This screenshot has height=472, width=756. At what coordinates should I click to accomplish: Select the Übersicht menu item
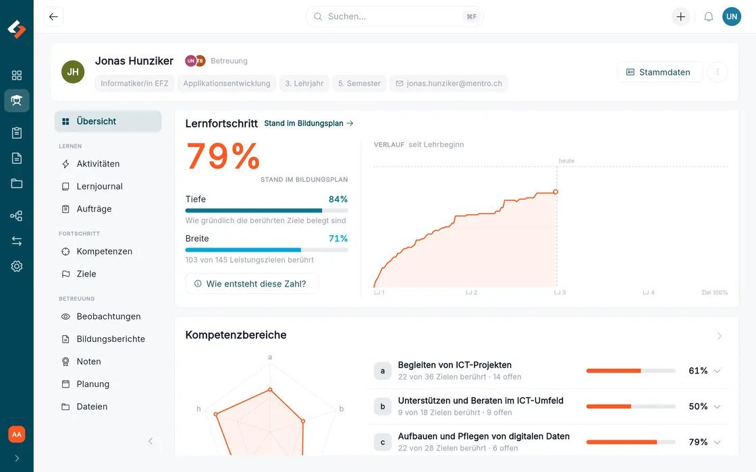click(108, 121)
